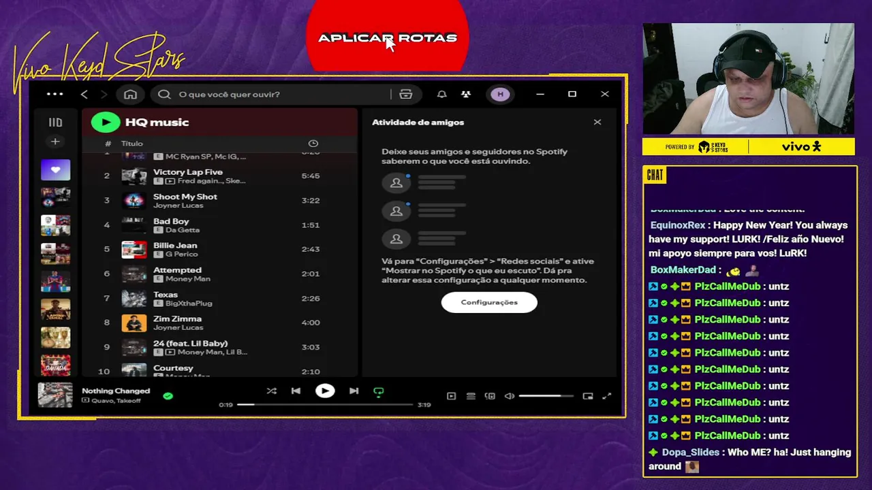Viewport: 872px width, 490px height.
Task: Open the Now Playing view icon
Action: tap(451, 396)
